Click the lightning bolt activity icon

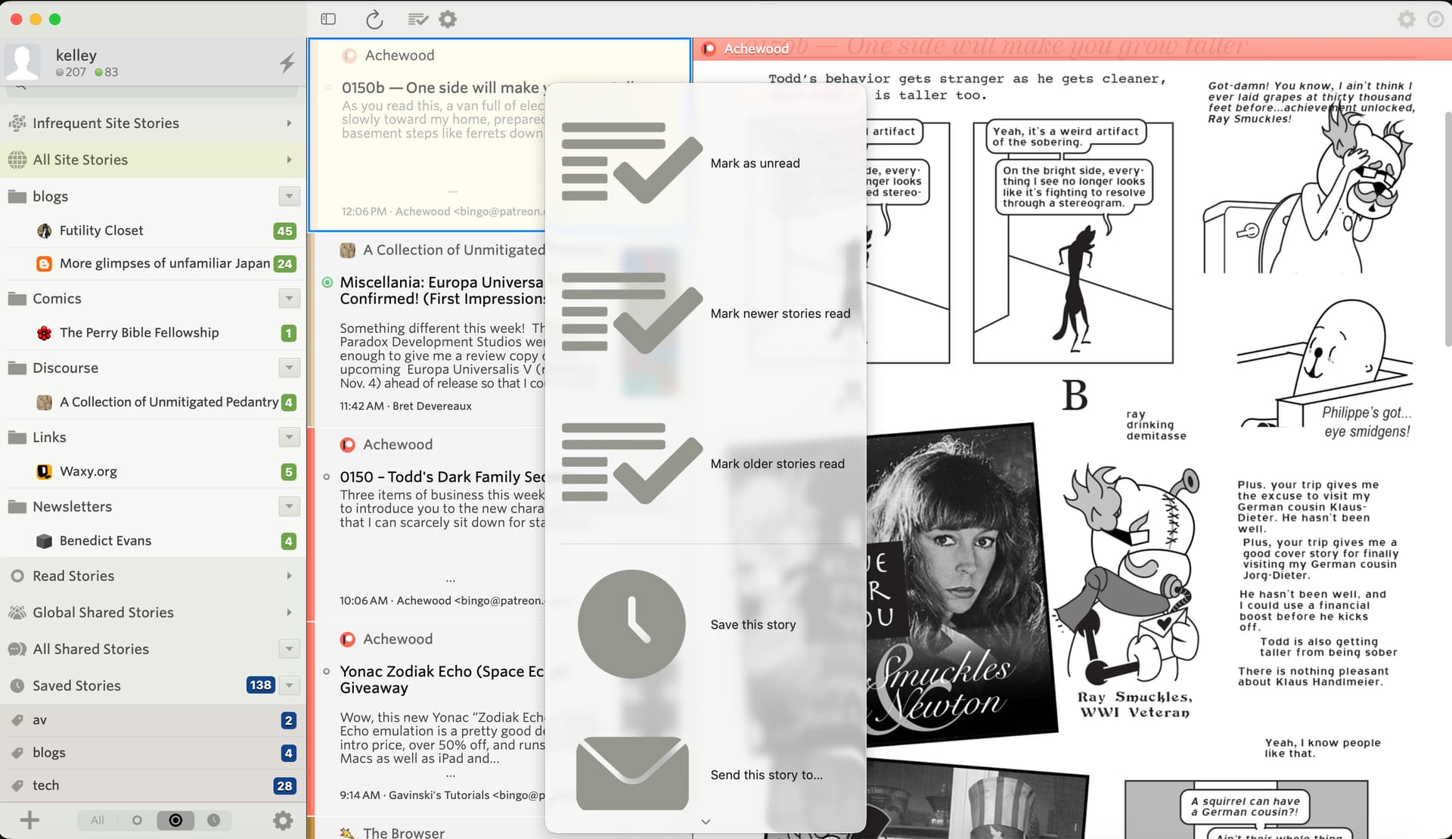tap(287, 62)
